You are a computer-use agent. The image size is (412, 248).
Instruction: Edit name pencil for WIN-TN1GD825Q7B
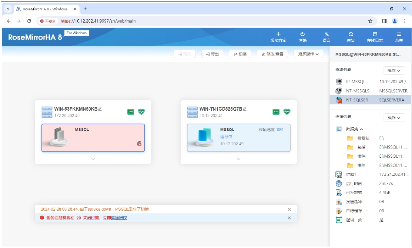tap(245, 109)
